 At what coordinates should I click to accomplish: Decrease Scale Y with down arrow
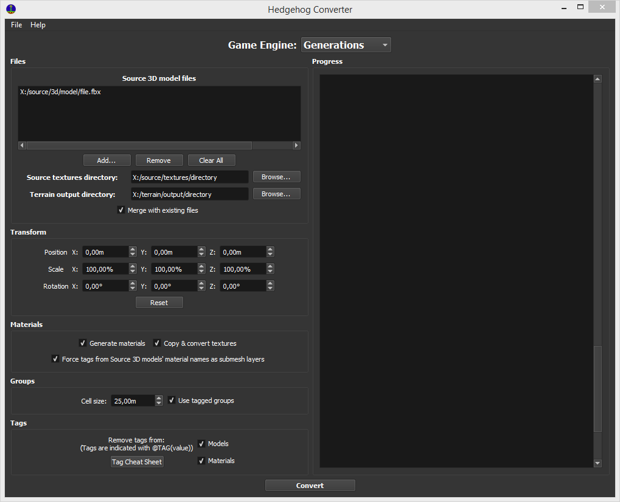(201, 272)
